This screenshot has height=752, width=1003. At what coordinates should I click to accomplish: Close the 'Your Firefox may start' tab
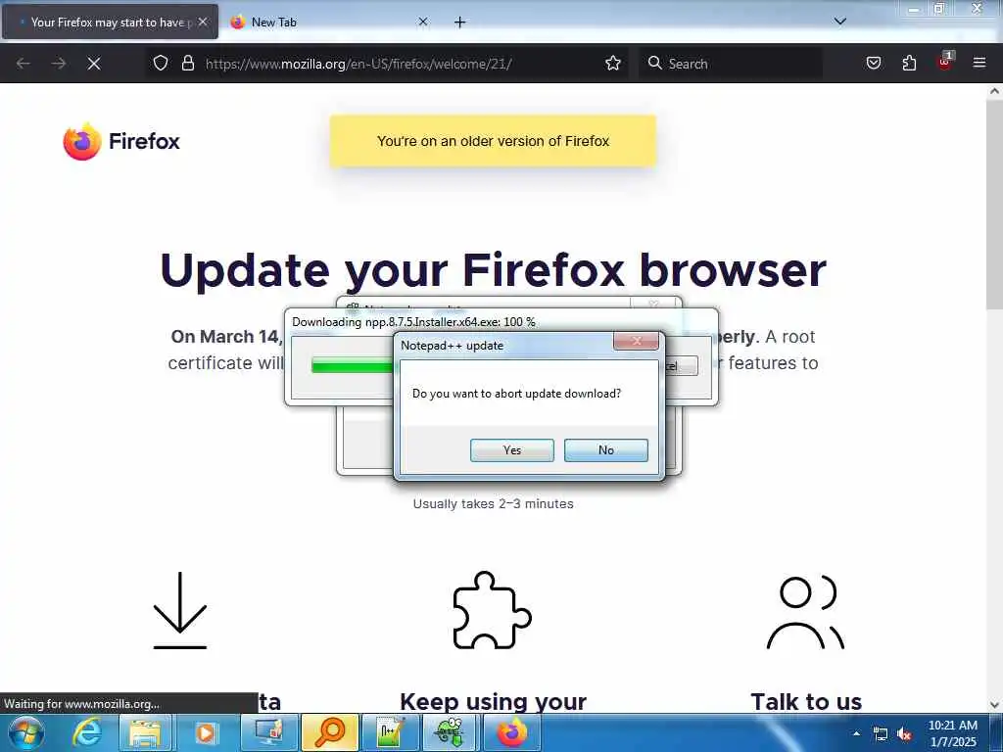click(203, 22)
